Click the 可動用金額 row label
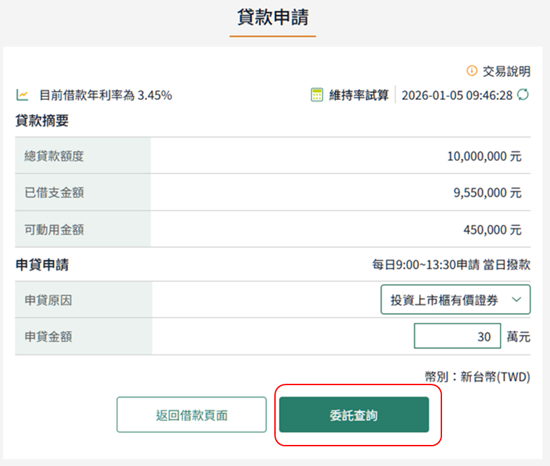The image size is (550, 466). (x=54, y=230)
